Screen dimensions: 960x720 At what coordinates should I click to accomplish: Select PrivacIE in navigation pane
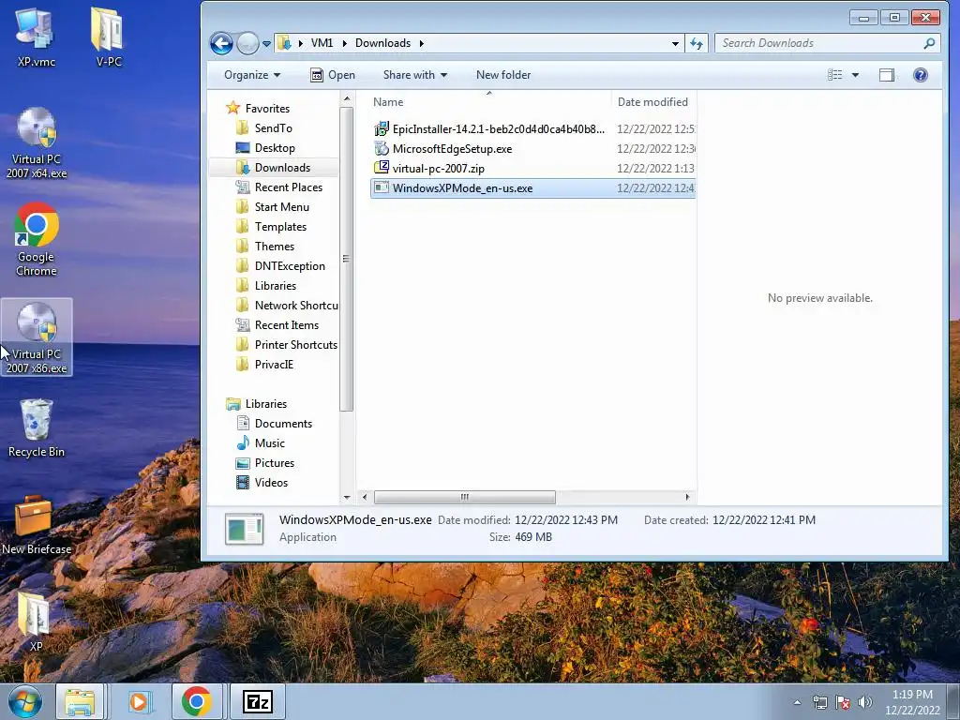[274, 365]
